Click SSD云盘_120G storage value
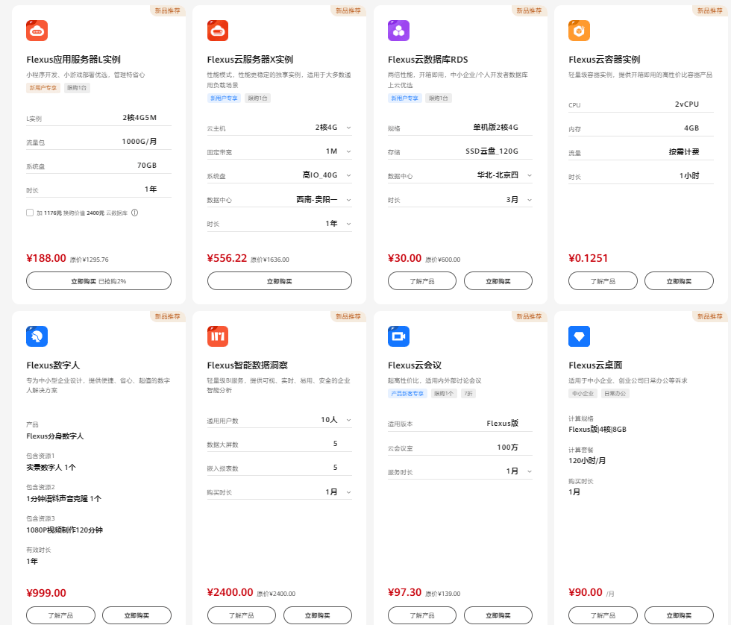 click(x=492, y=151)
